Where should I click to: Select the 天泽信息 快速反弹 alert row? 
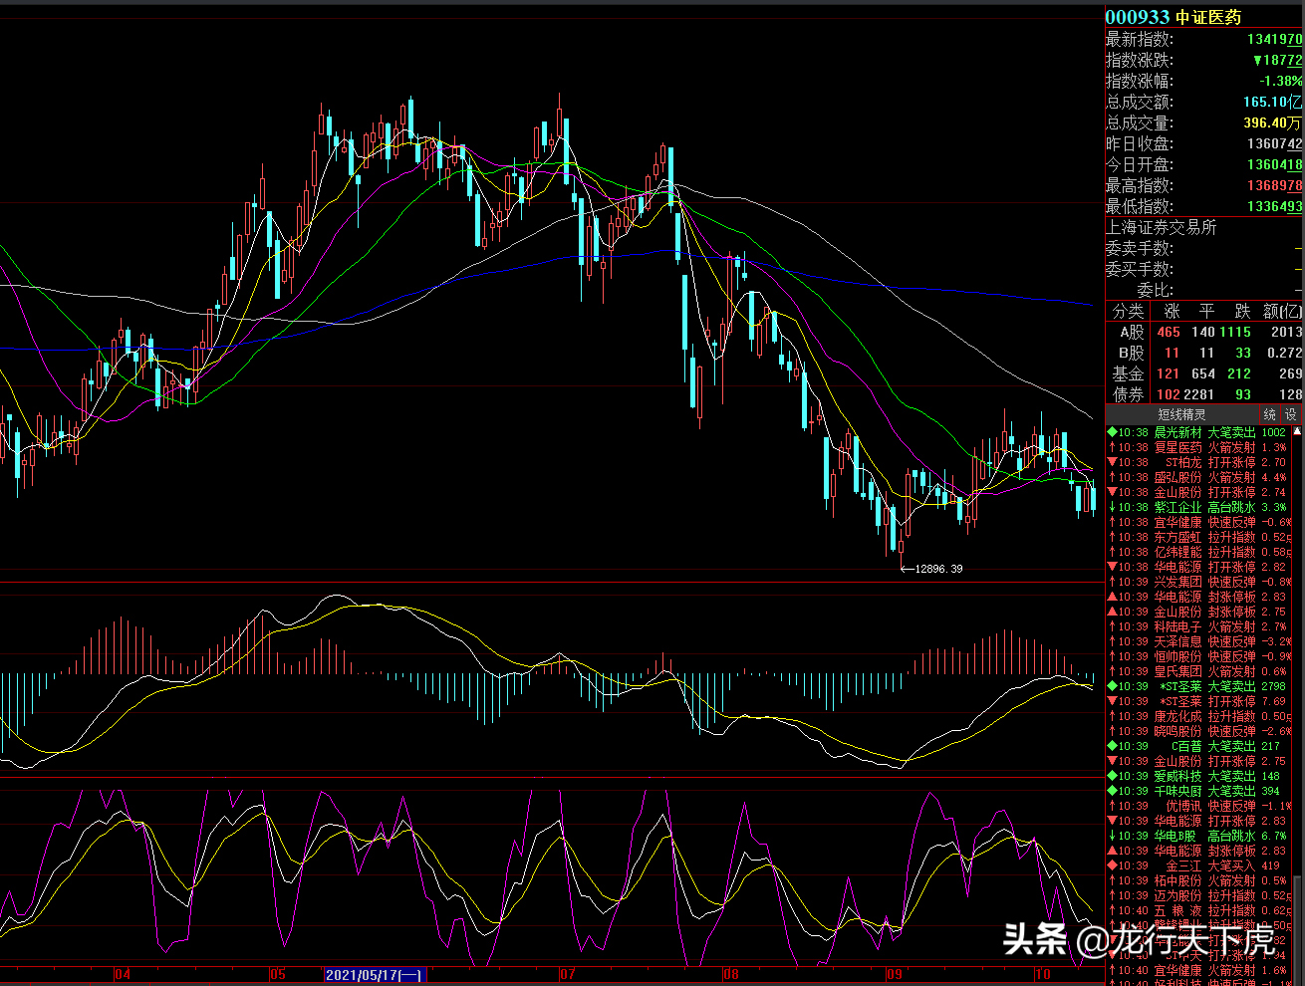tap(1197, 641)
